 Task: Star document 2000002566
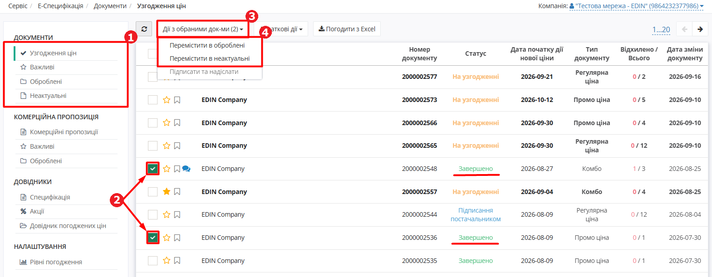point(167,123)
